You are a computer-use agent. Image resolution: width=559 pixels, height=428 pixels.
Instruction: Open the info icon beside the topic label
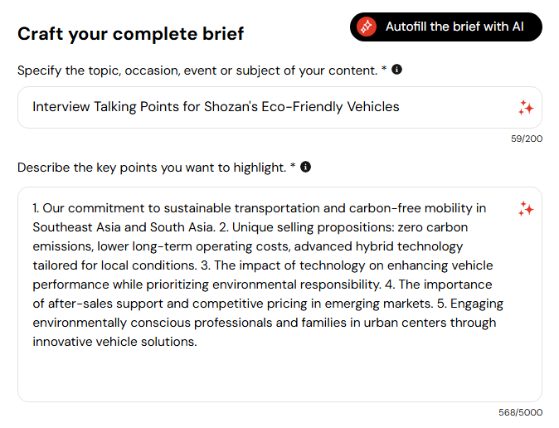[x=396, y=69]
